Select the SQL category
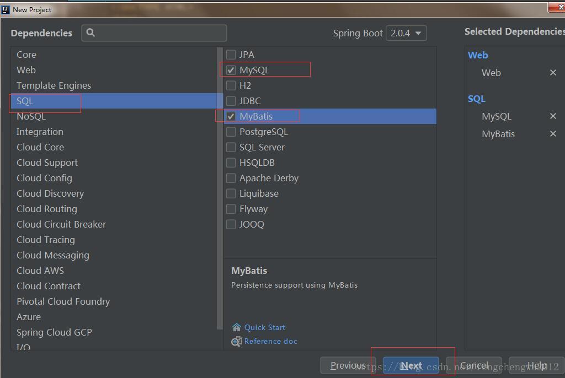Image resolution: width=565 pixels, height=378 pixels. 114,101
